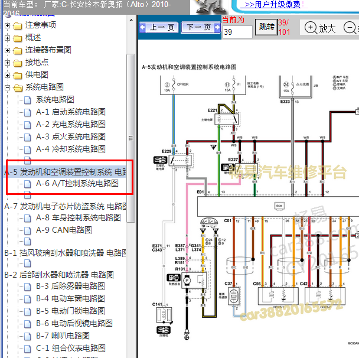Open B-2 后部刮水器和喷洗器 电路图
Screen dimensions: 359x358
59,275
